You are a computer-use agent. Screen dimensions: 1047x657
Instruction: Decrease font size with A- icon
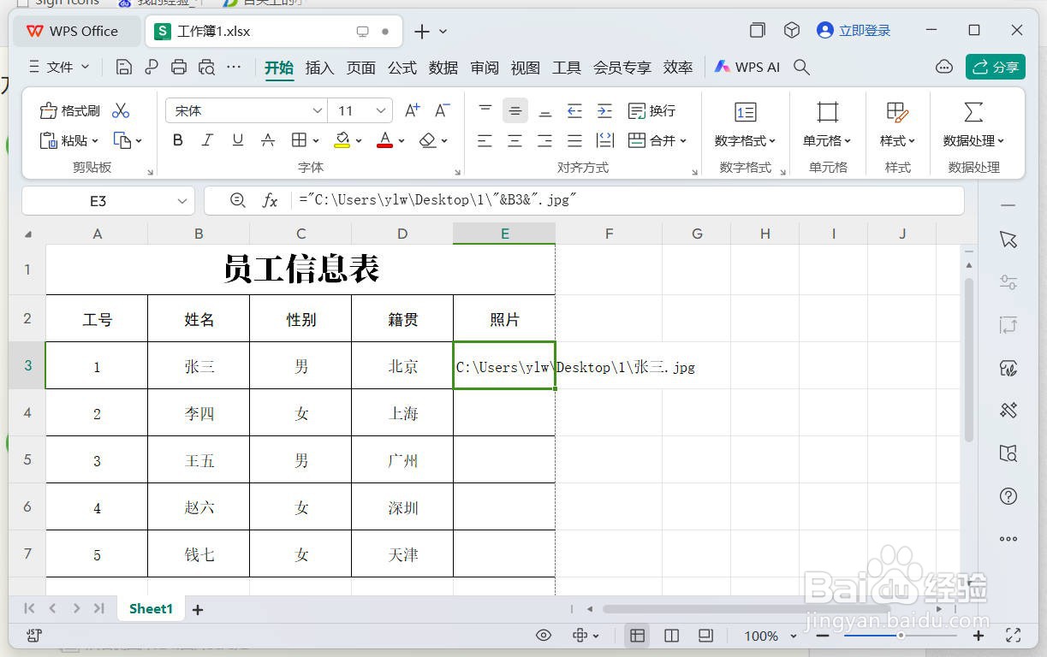pyautogui.click(x=442, y=110)
